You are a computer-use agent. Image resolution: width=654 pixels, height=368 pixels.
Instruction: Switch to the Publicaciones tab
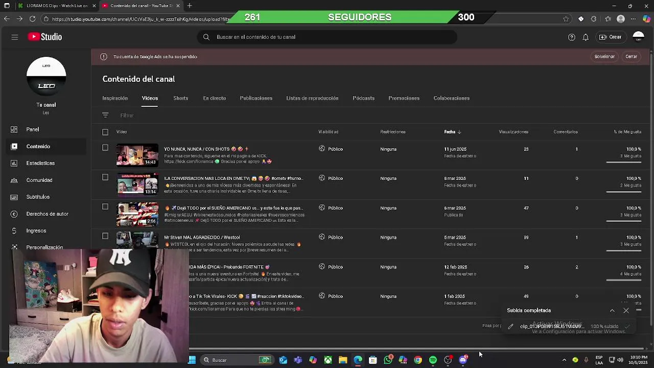[x=256, y=98]
